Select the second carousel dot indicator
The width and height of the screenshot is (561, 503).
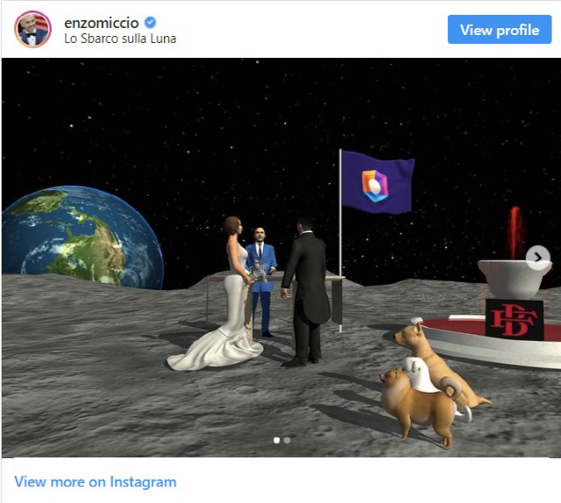tap(287, 441)
